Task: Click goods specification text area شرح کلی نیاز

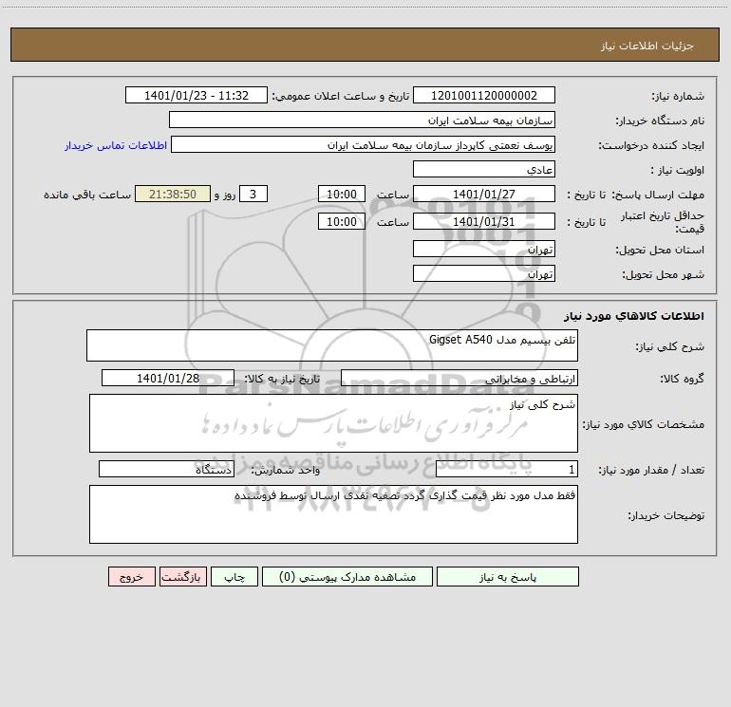Action: [x=333, y=423]
